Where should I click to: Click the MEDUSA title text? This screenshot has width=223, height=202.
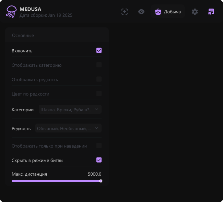click(31, 9)
